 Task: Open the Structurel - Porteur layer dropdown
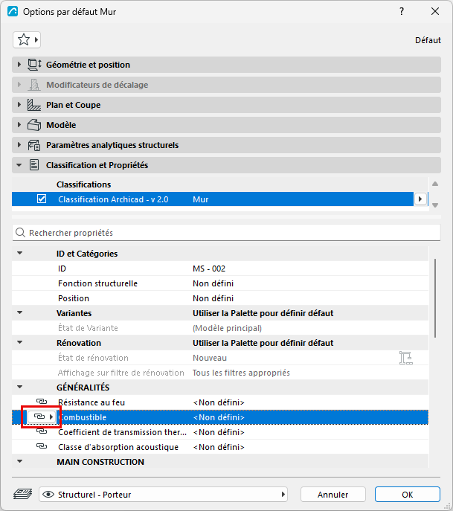[163, 495]
